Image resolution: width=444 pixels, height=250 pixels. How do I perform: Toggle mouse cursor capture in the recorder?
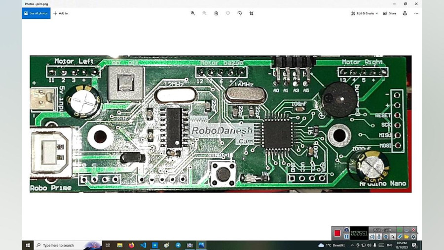click(x=393, y=236)
